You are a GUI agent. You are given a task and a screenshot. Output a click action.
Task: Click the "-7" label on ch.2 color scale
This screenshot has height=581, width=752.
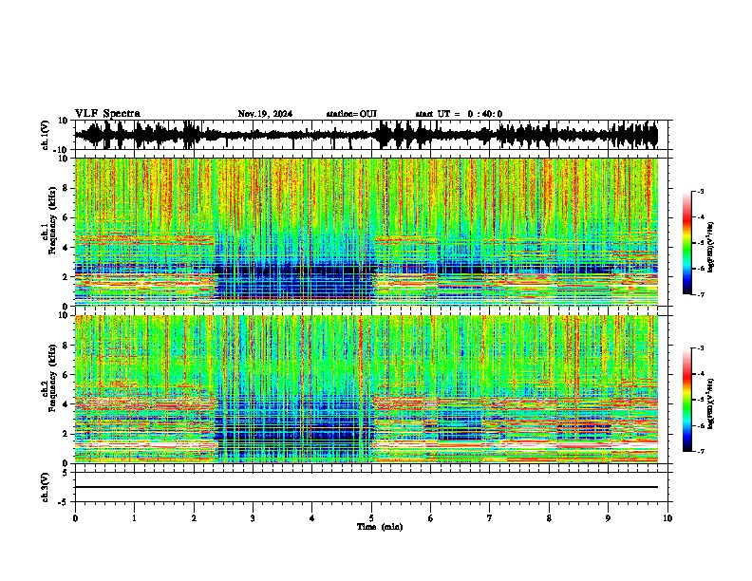(x=701, y=452)
